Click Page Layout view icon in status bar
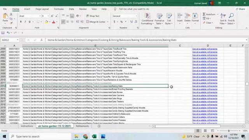 (x=205, y=131)
